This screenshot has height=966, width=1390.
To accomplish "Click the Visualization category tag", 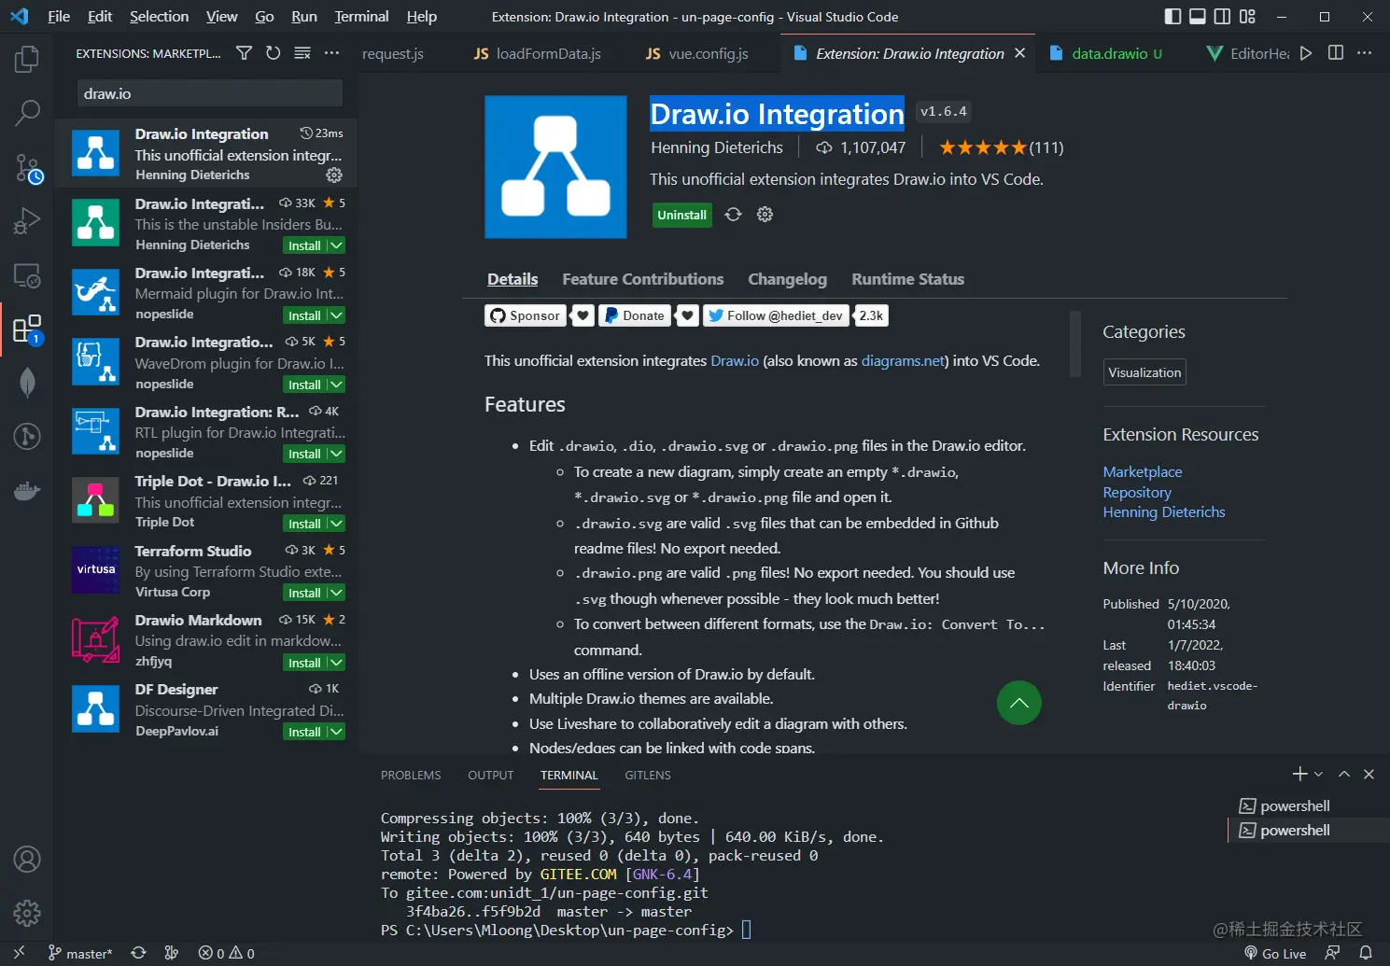I will click(x=1144, y=372).
